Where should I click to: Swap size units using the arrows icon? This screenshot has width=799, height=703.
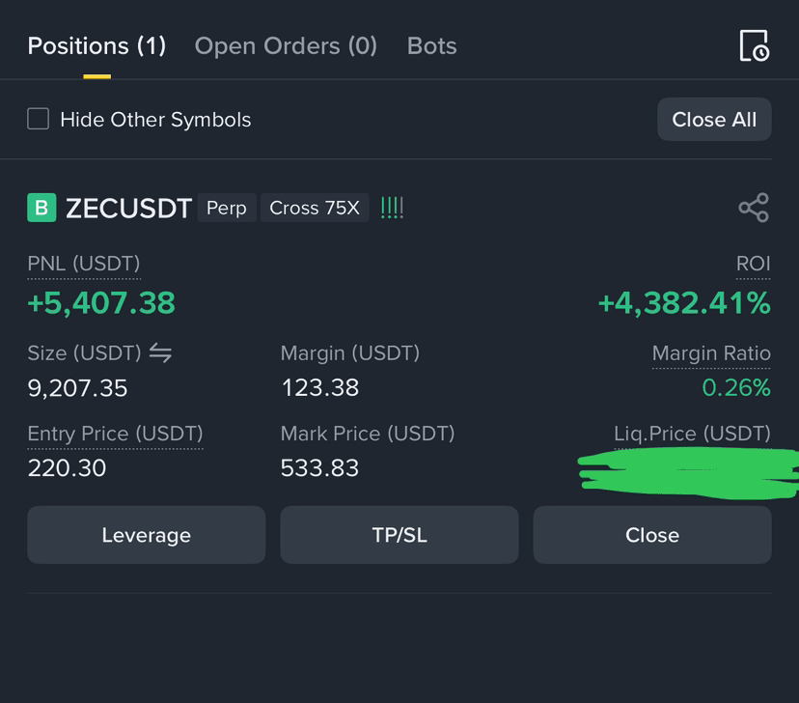pyautogui.click(x=160, y=352)
